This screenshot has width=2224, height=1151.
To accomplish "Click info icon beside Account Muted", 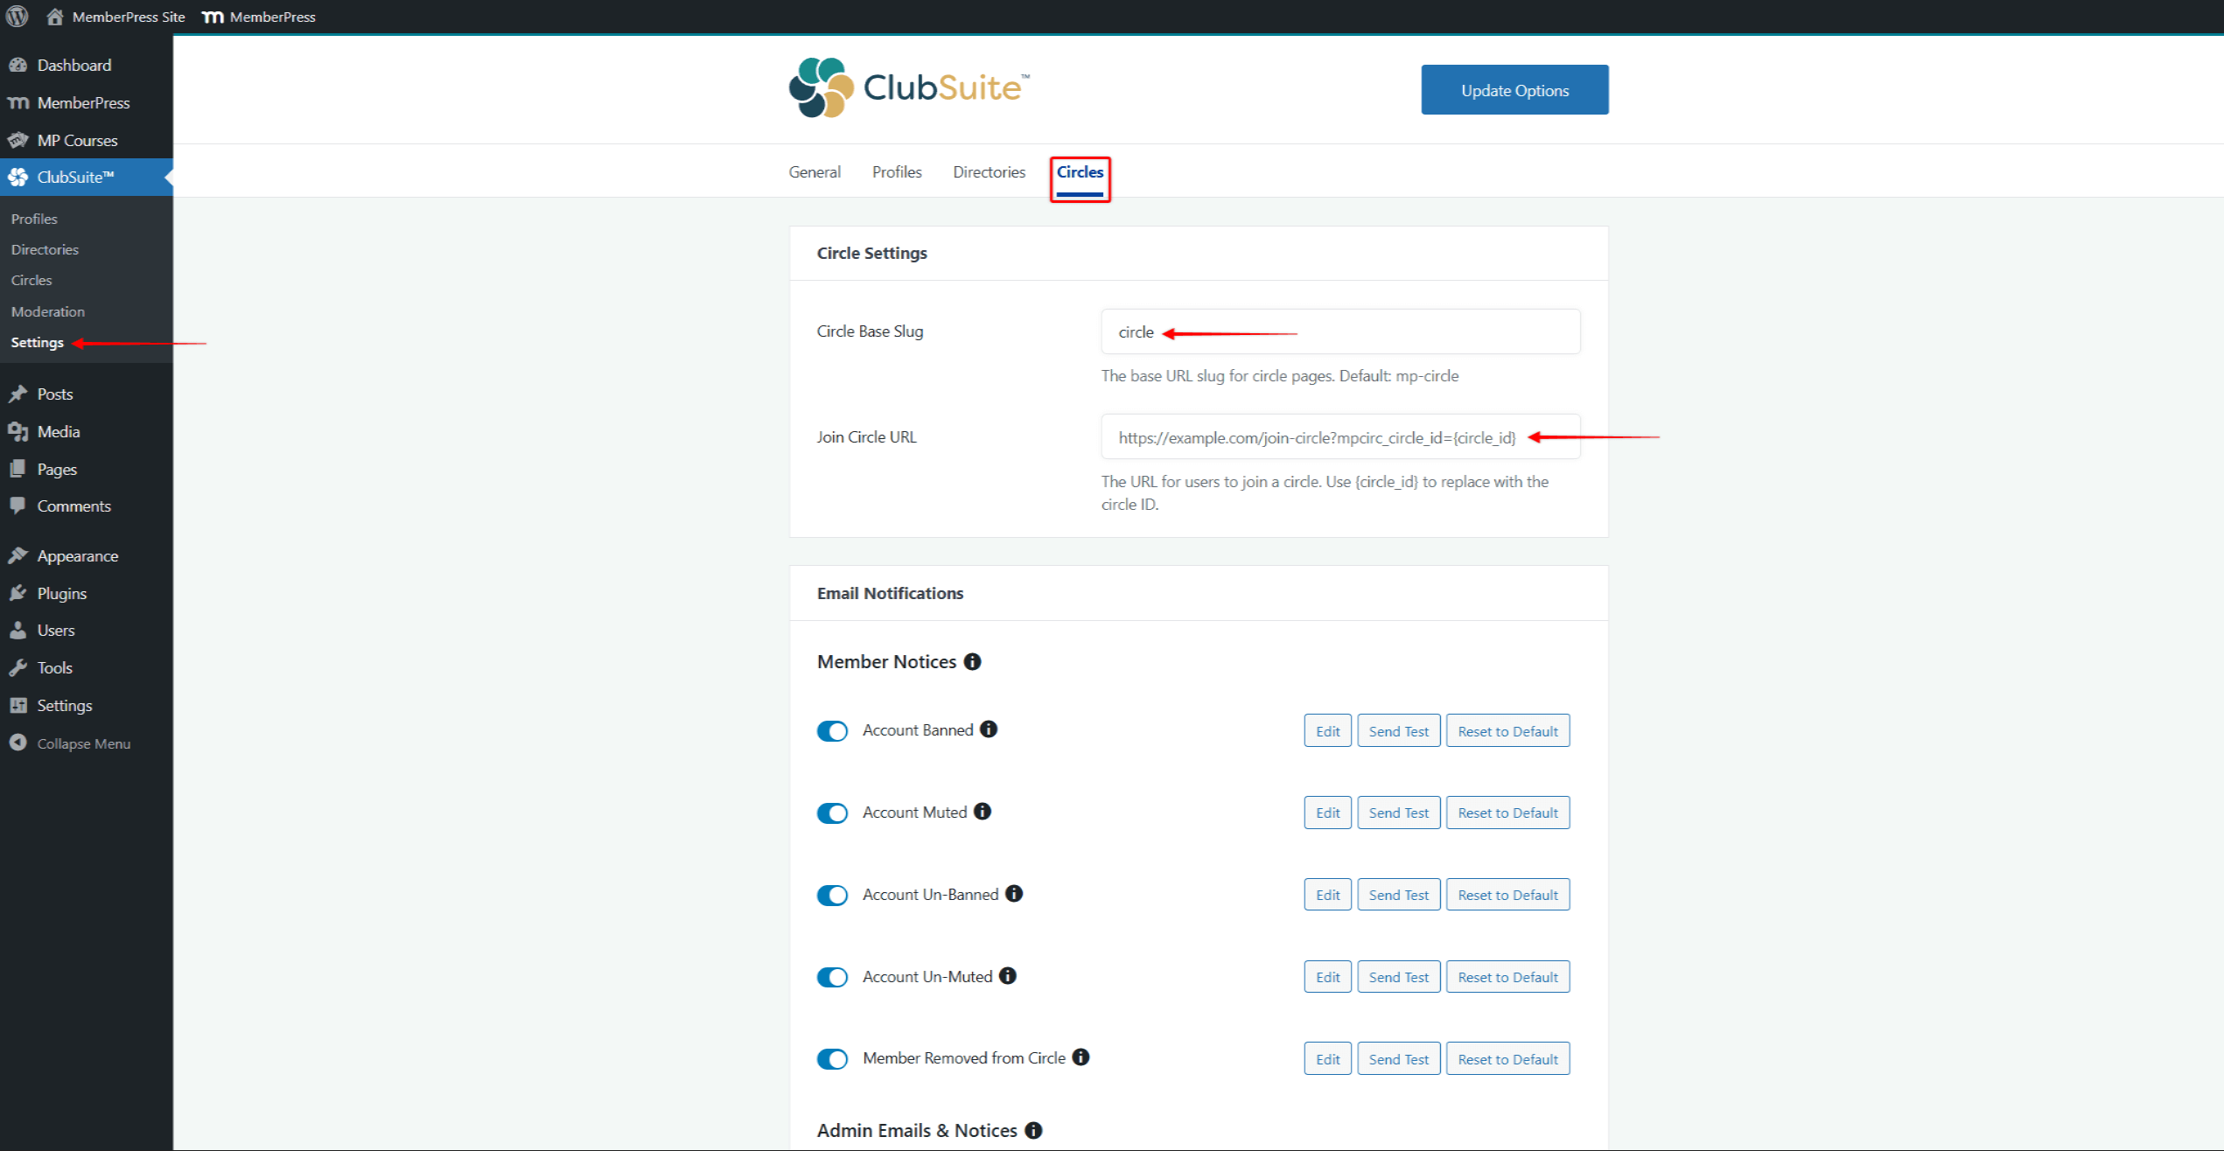I will click(983, 812).
